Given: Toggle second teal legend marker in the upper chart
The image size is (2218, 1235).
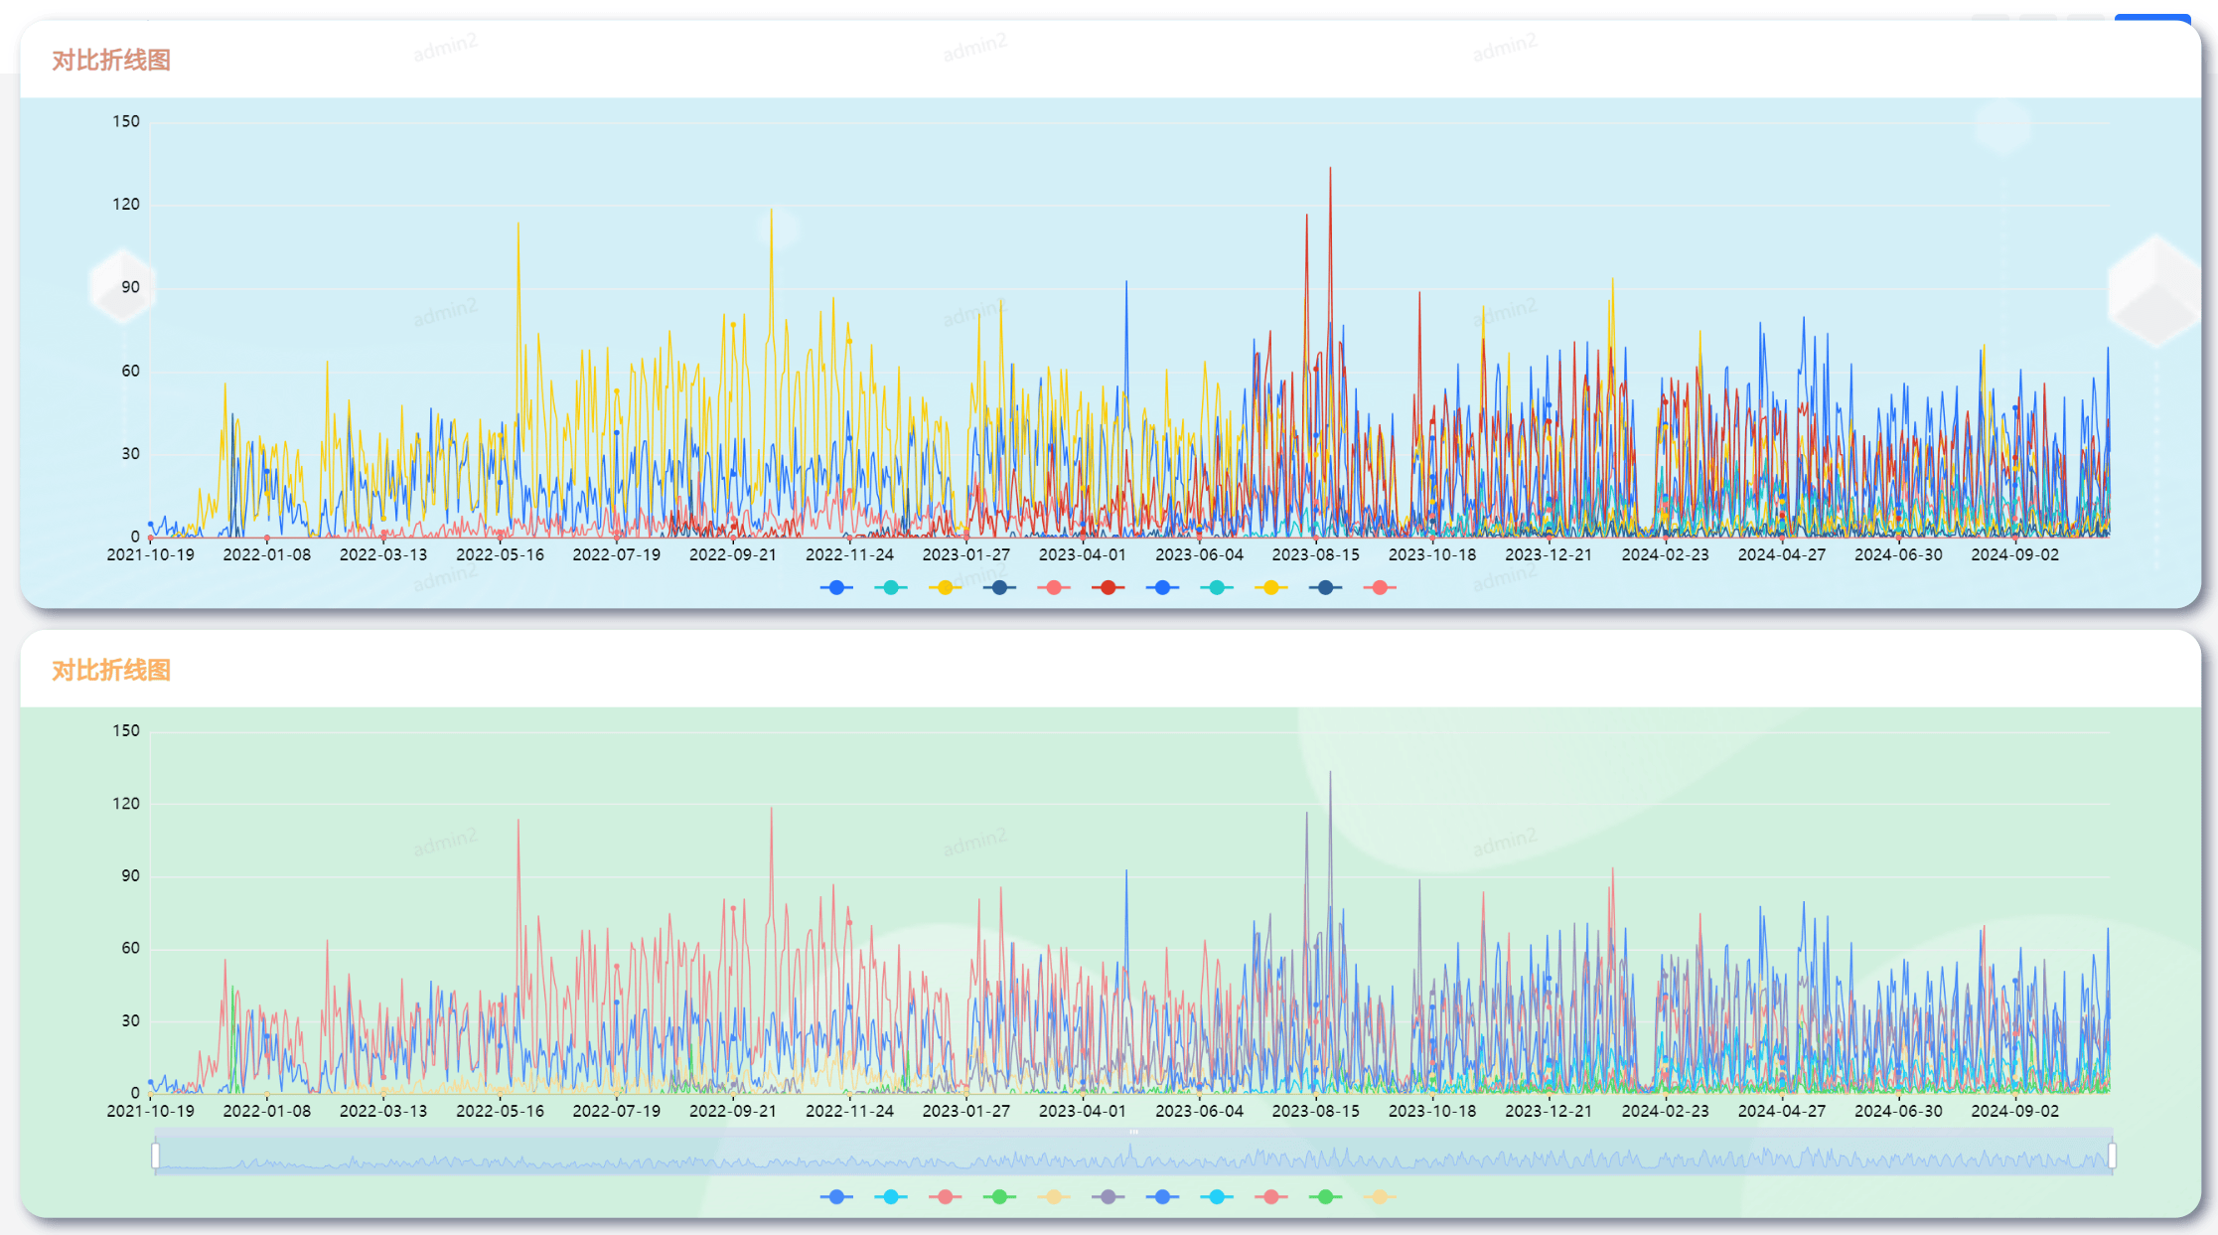Looking at the screenshot, I should [x=1217, y=588].
